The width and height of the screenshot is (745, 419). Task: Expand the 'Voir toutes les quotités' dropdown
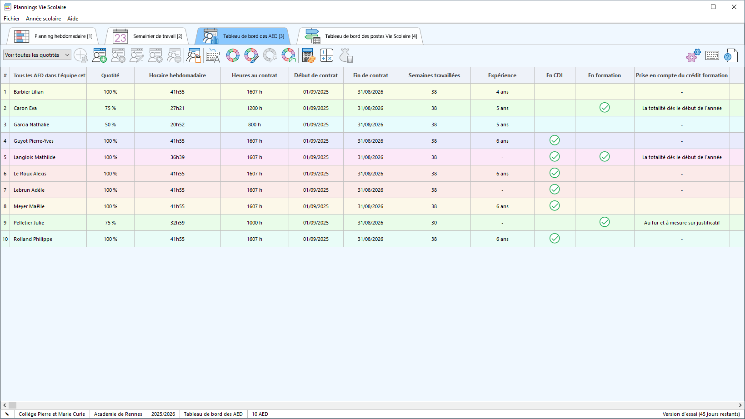point(37,55)
